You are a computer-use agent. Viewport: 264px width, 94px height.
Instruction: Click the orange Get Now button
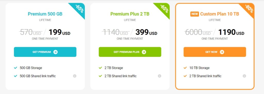[215, 52]
